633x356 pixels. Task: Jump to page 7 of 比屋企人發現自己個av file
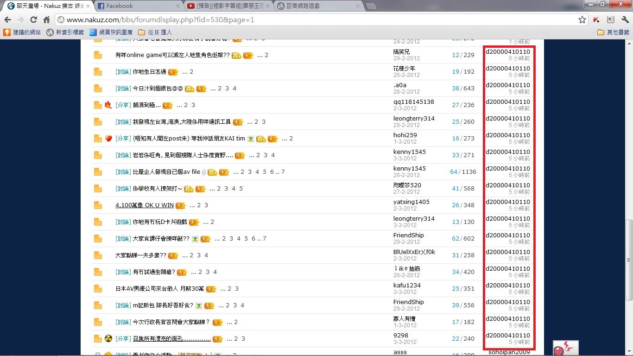click(x=283, y=172)
